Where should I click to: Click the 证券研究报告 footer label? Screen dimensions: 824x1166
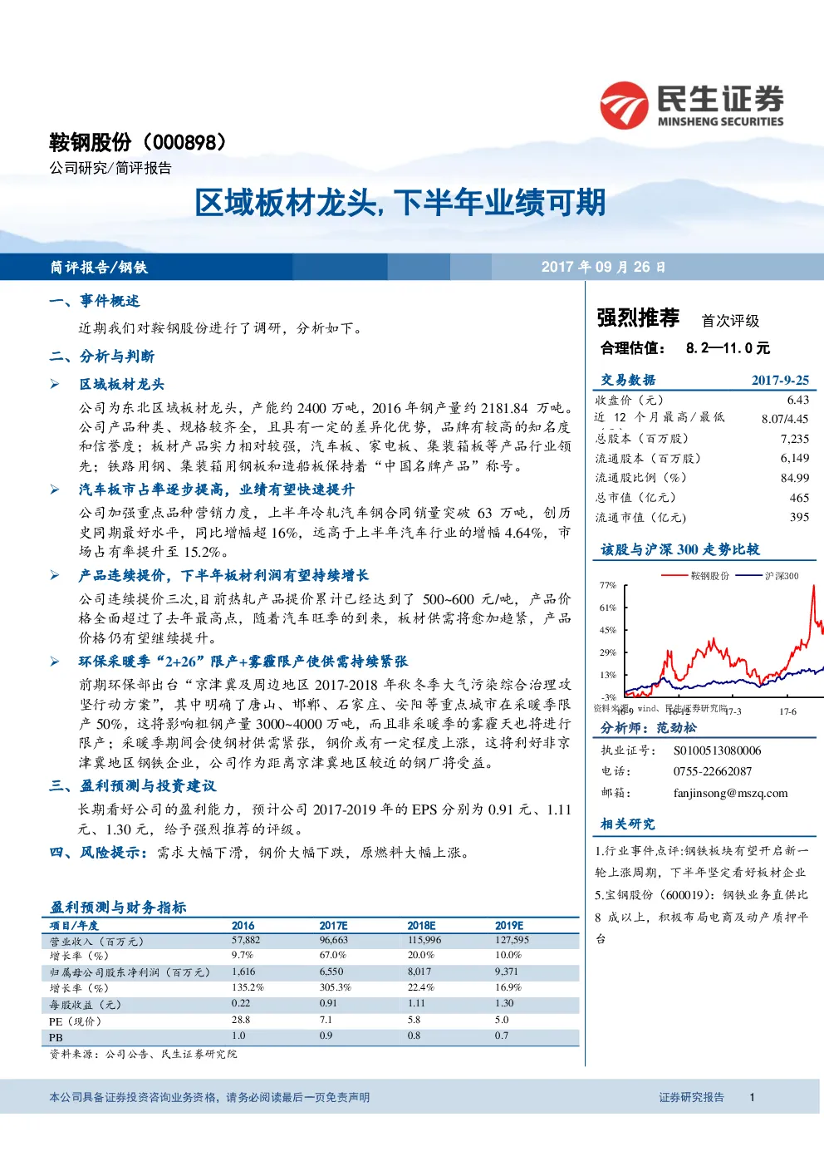pyautogui.click(x=692, y=1098)
